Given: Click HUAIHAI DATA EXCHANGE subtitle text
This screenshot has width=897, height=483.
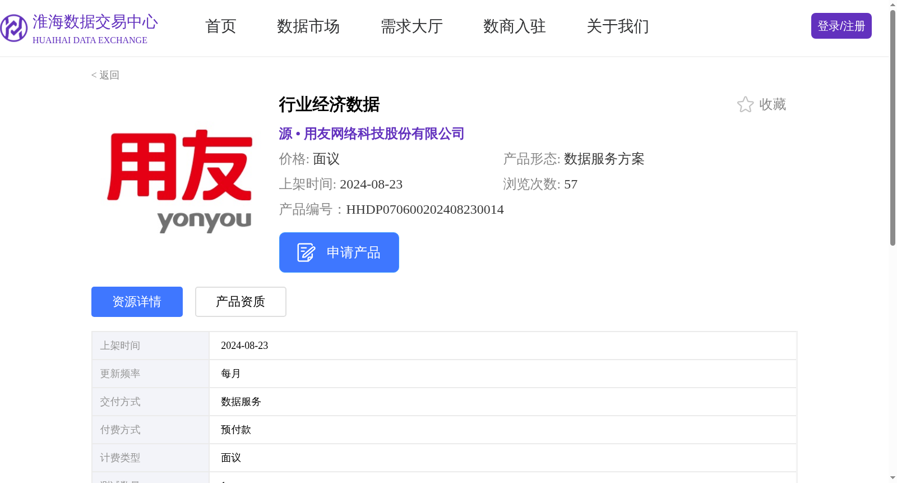Looking at the screenshot, I should click(x=90, y=40).
